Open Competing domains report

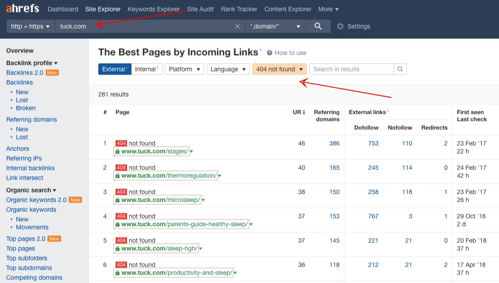[34, 278]
